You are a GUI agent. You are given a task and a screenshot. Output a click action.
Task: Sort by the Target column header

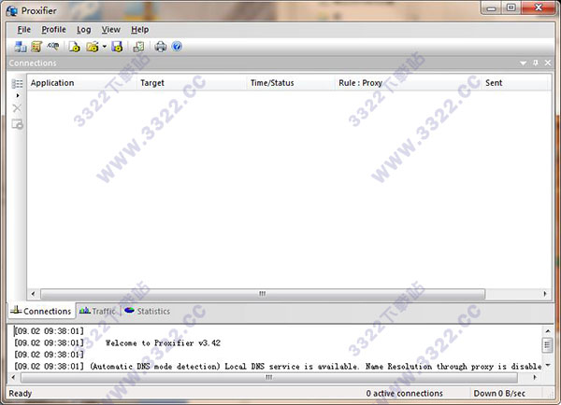pyautogui.click(x=192, y=83)
